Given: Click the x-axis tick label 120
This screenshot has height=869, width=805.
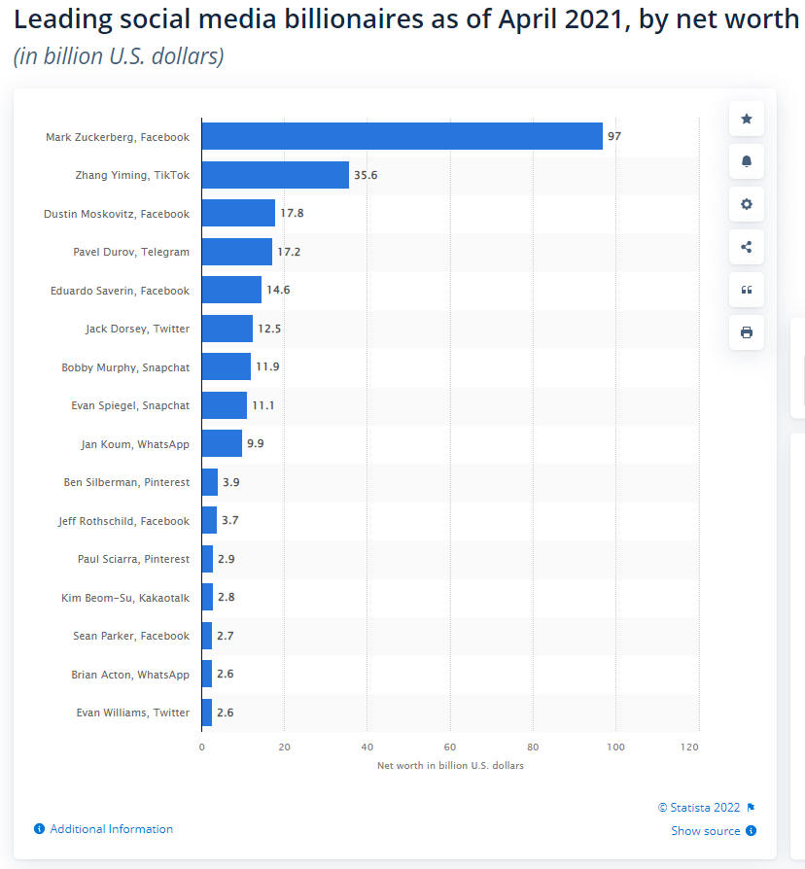Looking at the screenshot, I should coord(689,747).
